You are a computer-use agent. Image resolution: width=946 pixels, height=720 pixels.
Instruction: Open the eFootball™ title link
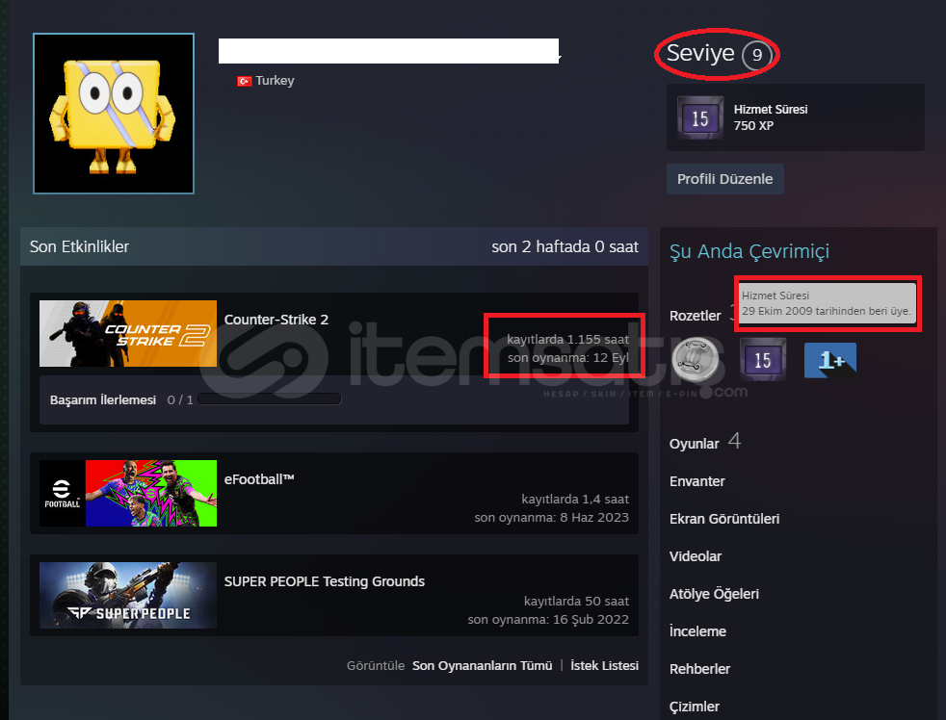coord(259,479)
